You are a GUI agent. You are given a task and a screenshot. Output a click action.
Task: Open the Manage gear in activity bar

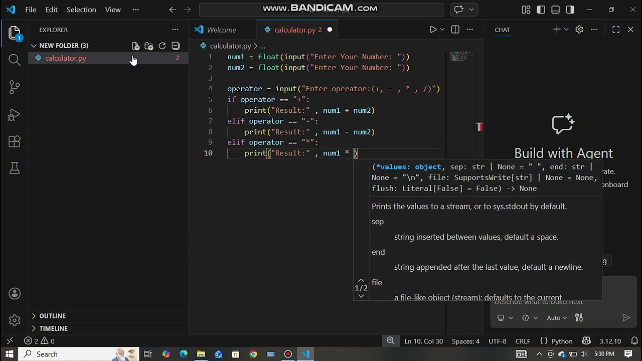(15, 320)
